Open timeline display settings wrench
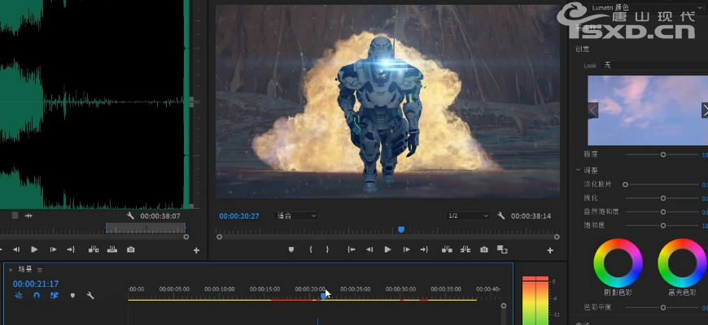This screenshot has width=708, height=325. tap(90, 296)
